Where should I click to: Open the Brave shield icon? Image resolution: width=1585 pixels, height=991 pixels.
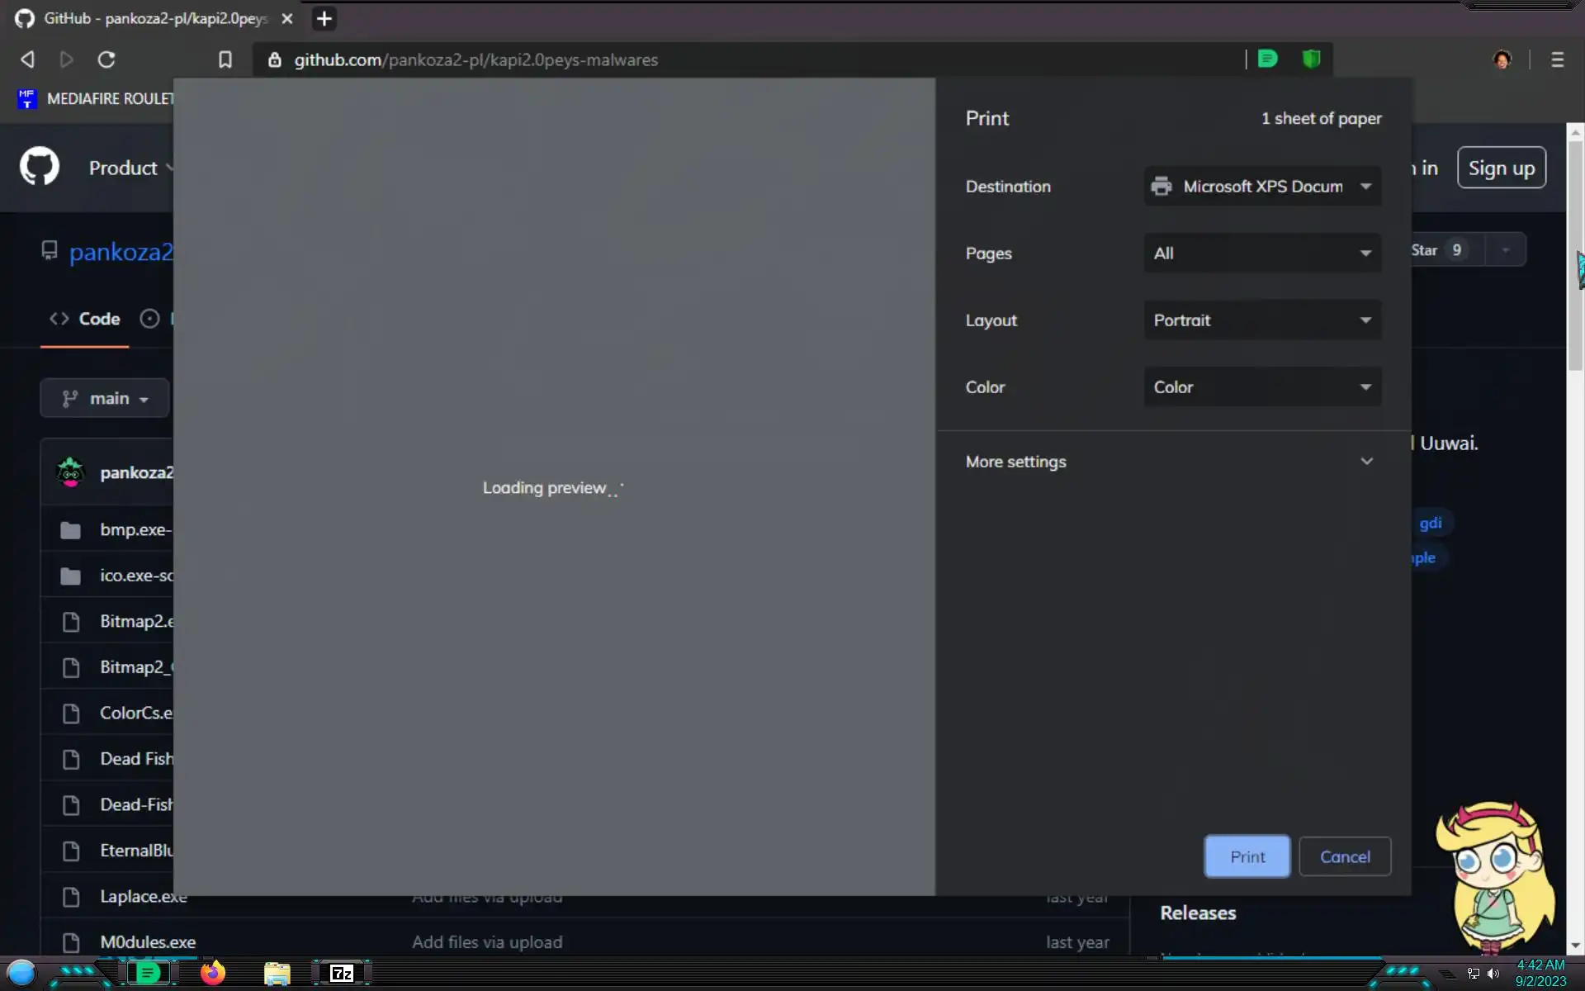pos(1311,59)
